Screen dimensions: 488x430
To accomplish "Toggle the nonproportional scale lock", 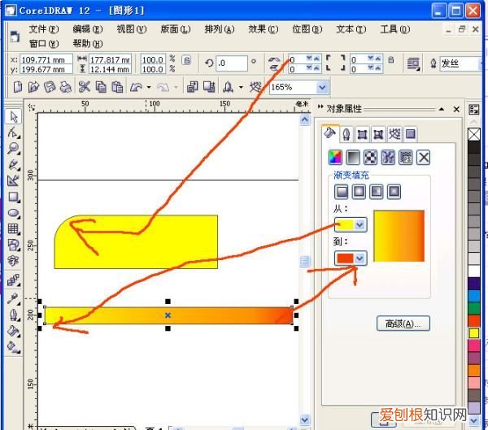I will [186, 59].
